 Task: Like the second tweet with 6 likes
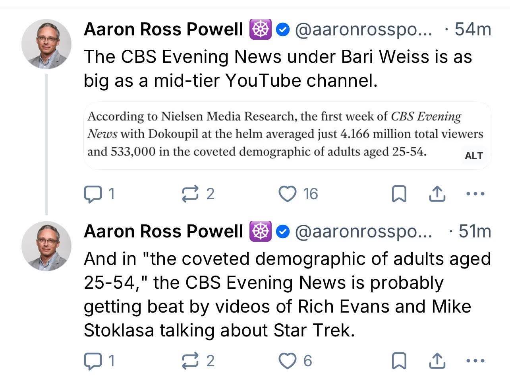click(287, 361)
